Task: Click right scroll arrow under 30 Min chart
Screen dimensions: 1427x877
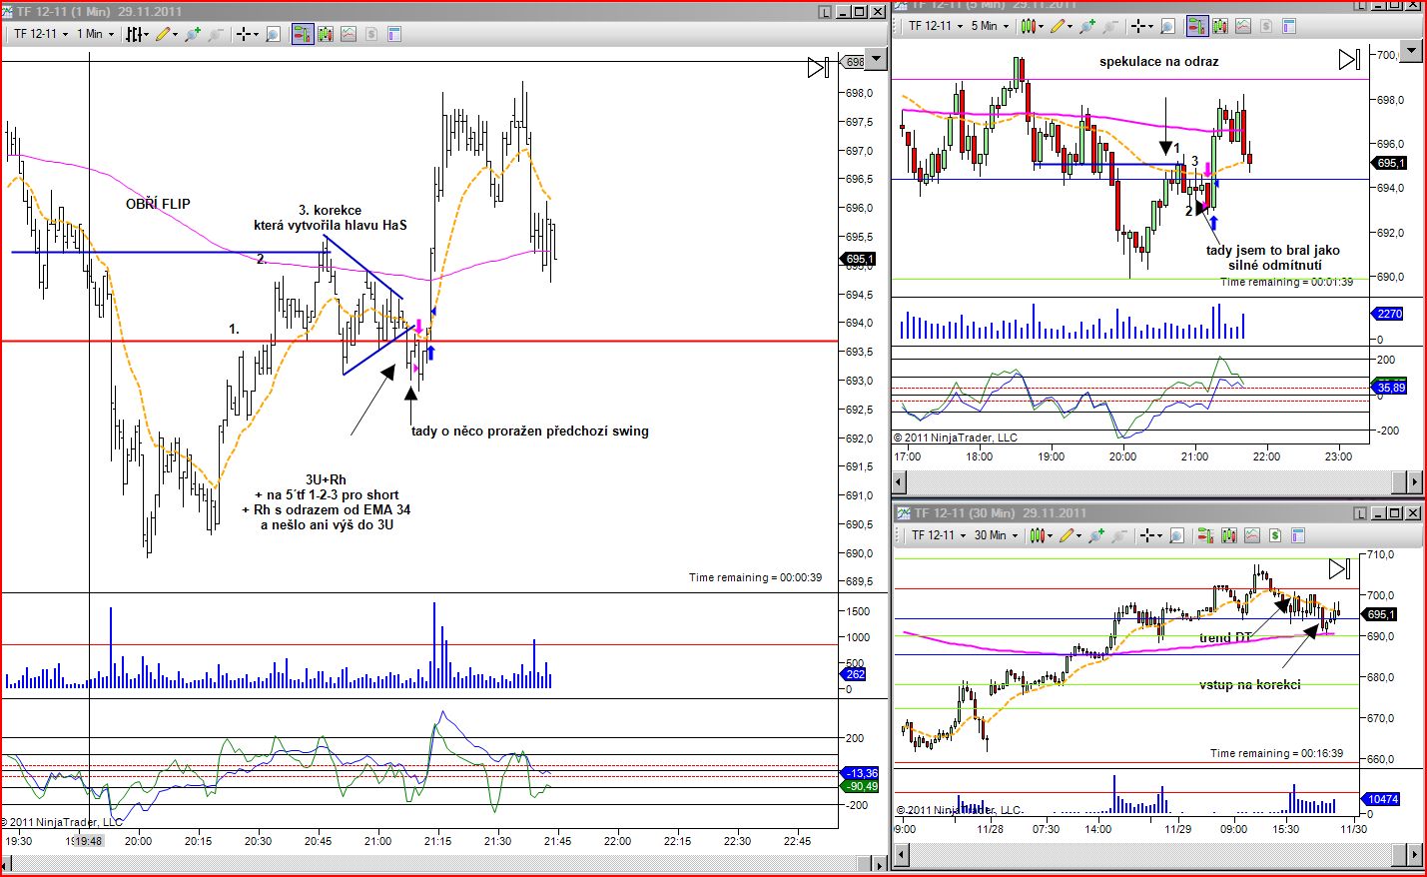Action: [x=1414, y=855]
